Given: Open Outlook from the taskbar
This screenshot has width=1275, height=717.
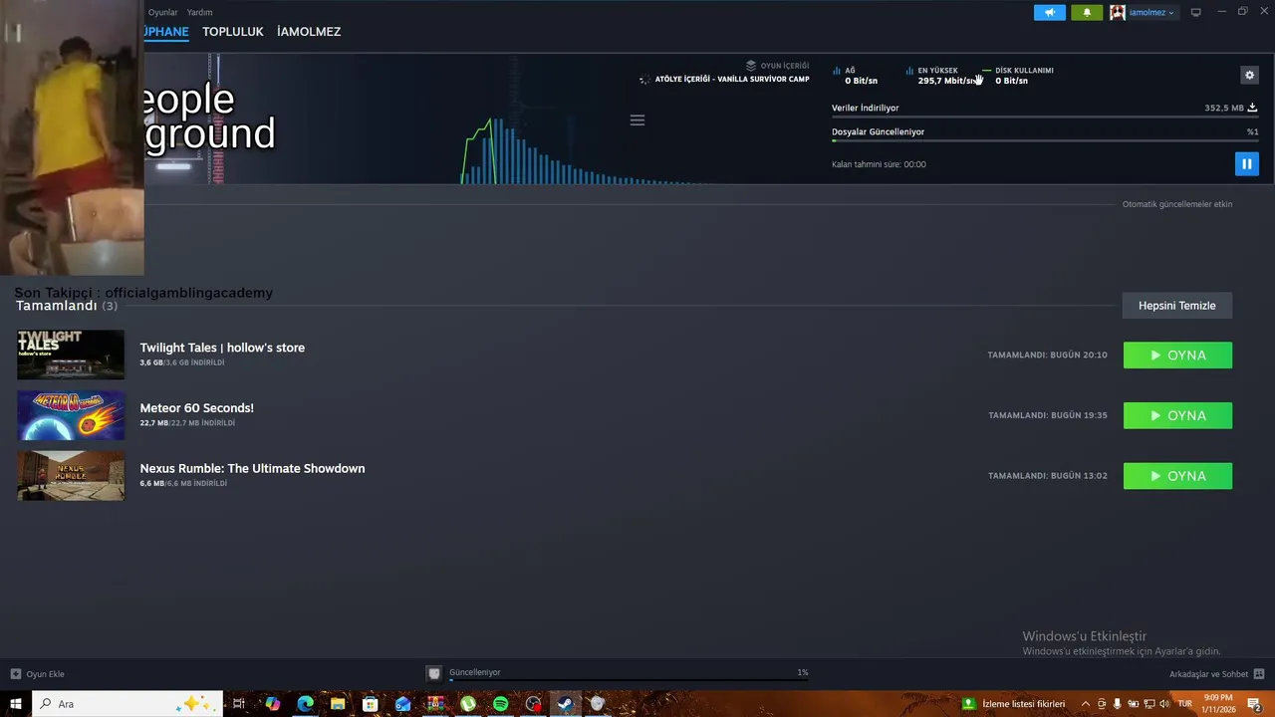Looking at the screenshot, I should (402, 704).
